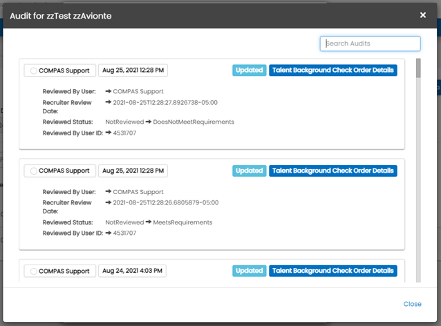Click the Search Audits input field

[x=370, y=44]
